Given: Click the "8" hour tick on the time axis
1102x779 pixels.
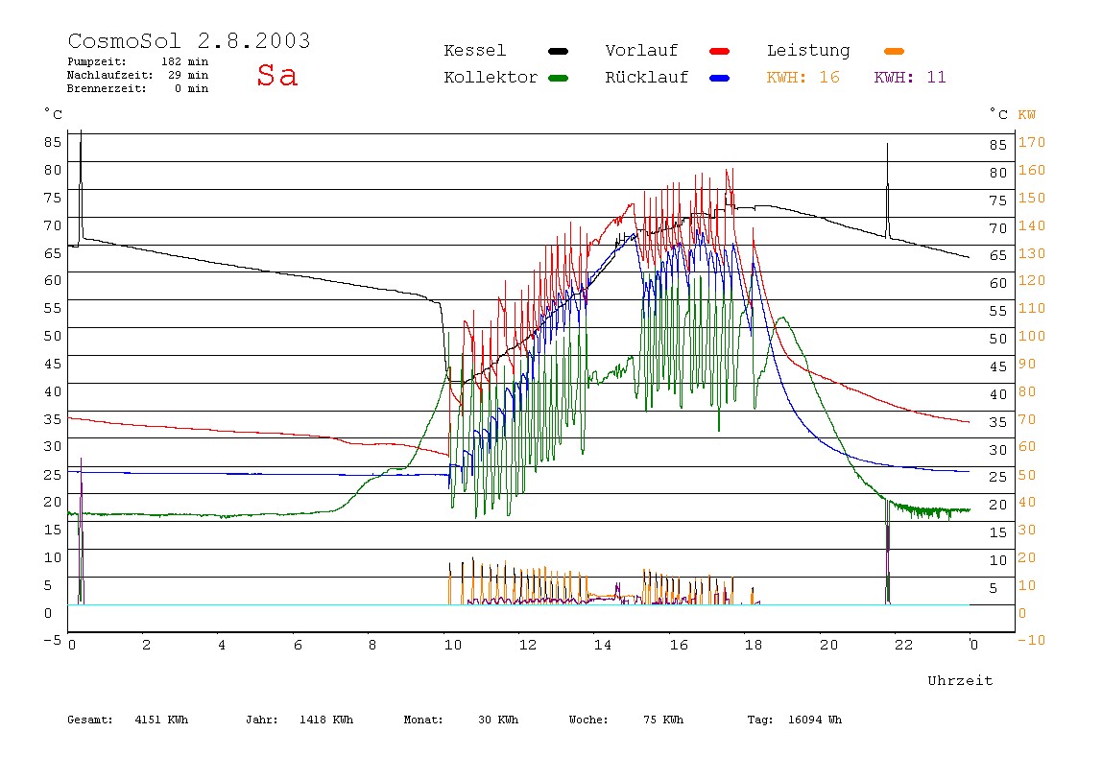Looking at the screenshot, I should pos(372,645).
